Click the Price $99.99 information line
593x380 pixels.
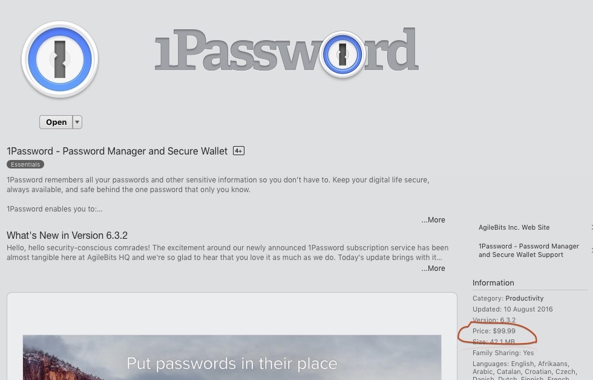(494, 331)
